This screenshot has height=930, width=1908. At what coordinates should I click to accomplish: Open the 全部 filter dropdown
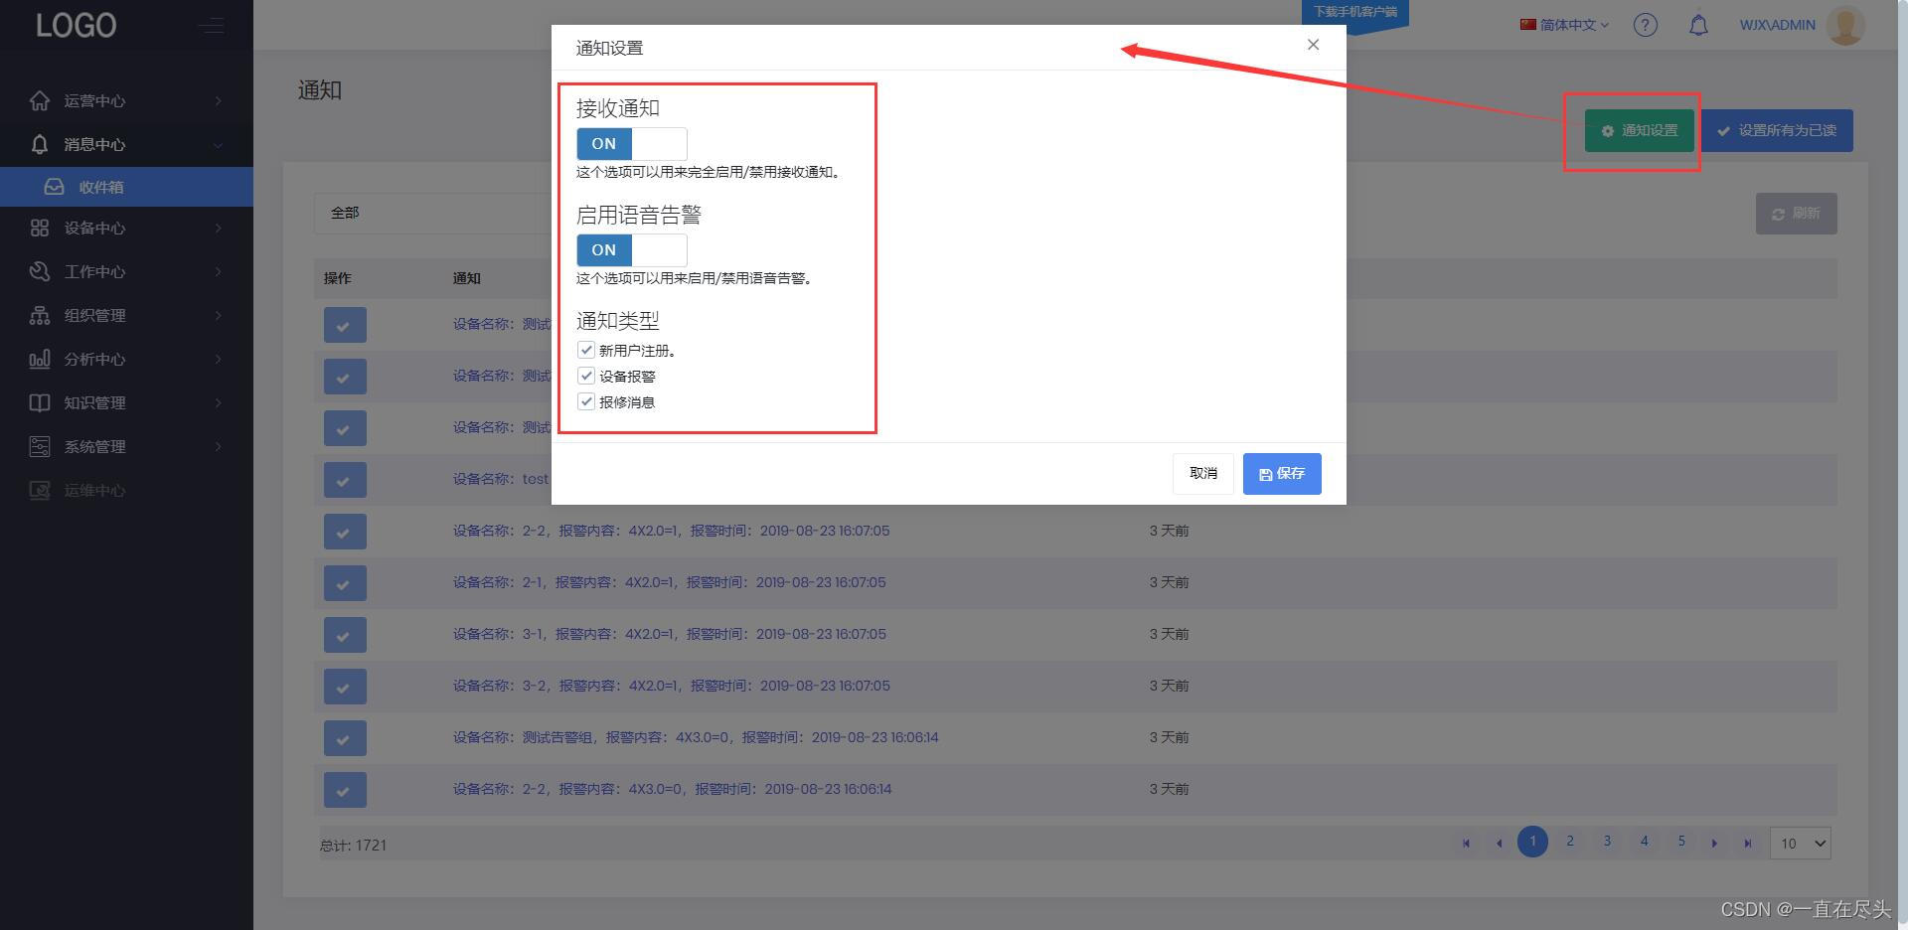(433, 213)
